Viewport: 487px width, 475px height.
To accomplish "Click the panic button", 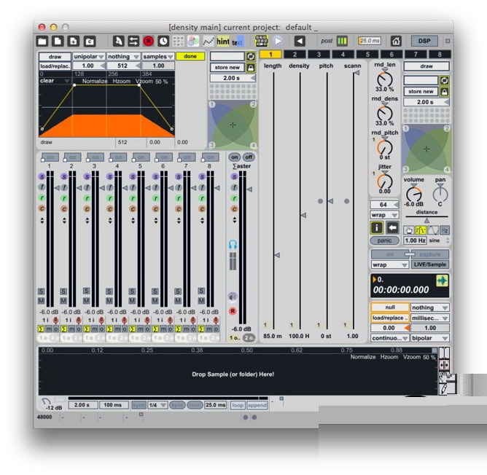I will point(384,240).
